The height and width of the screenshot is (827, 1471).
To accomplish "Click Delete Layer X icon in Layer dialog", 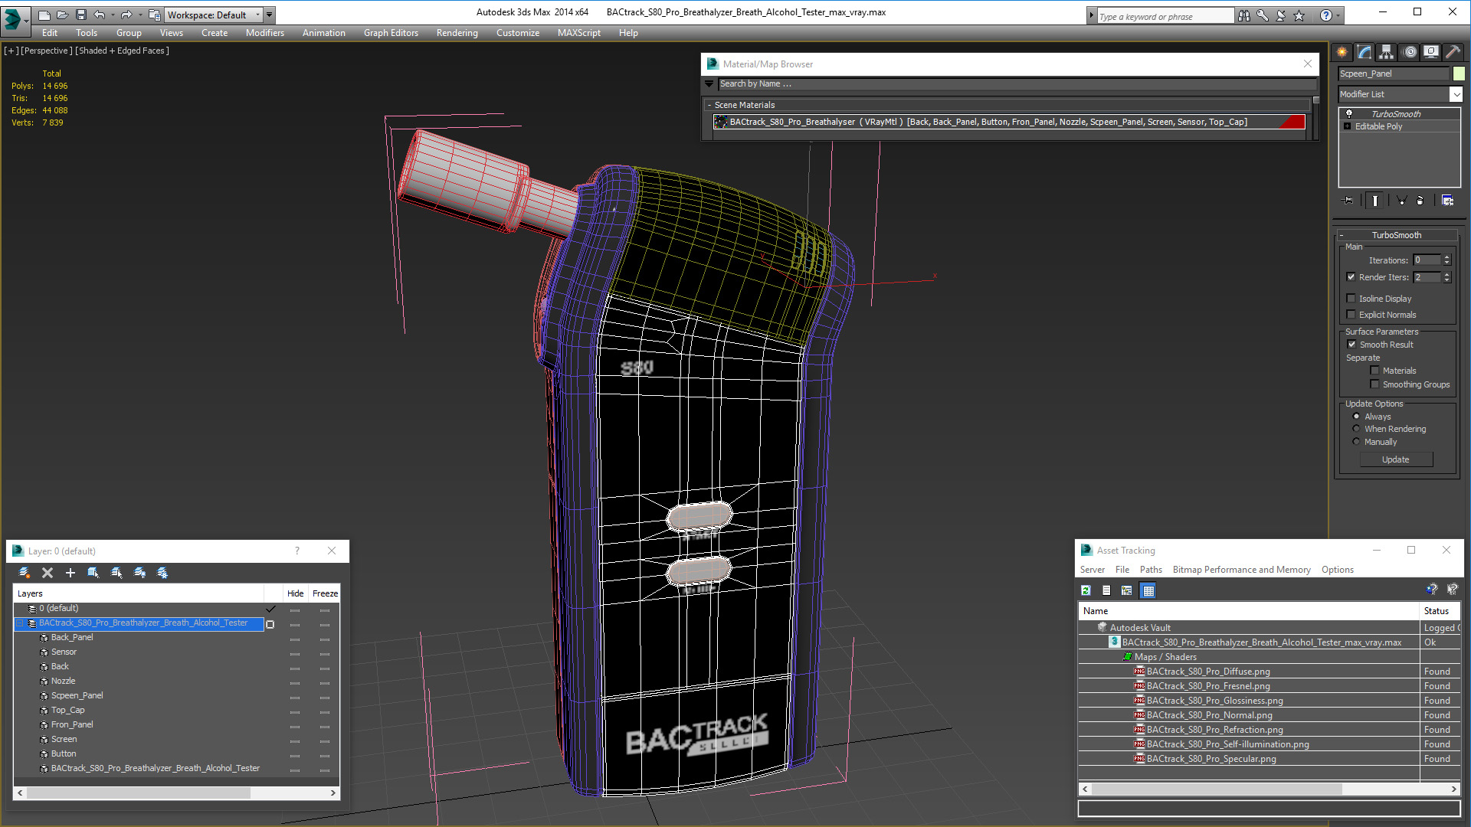I will pos(48,573).
